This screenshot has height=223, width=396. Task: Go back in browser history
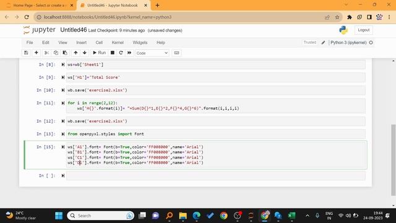7,17
